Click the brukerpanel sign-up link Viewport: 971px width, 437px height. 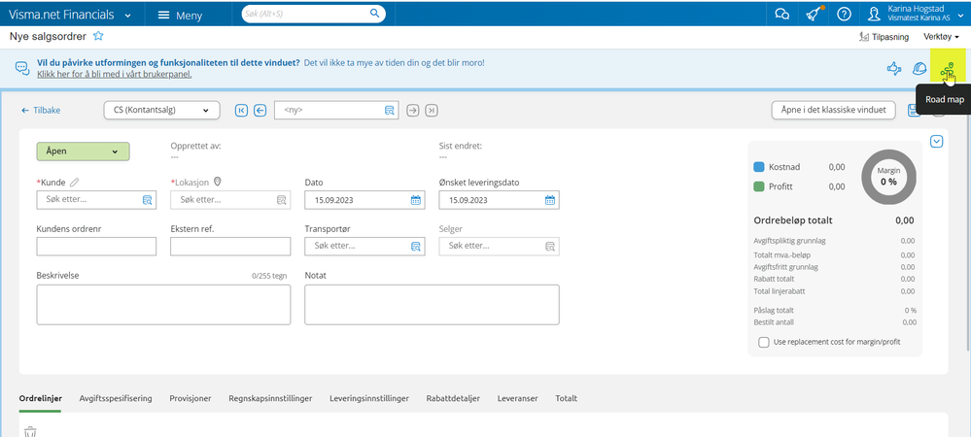(114, 74)
